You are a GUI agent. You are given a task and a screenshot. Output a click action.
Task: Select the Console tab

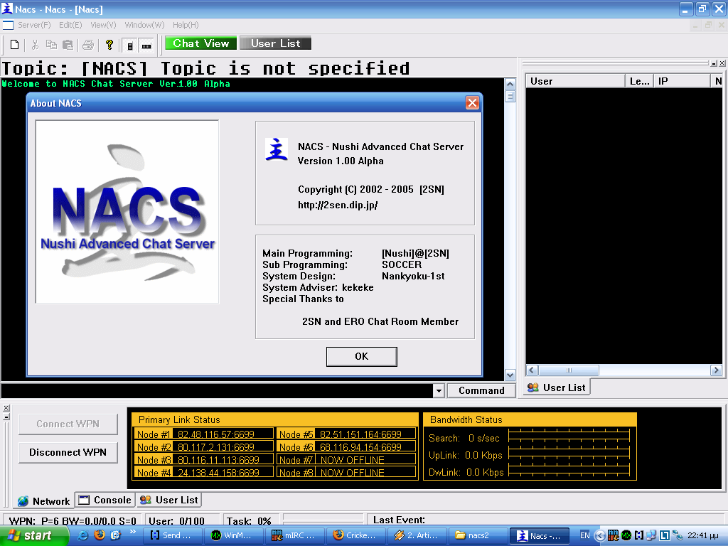pos(105,500)
